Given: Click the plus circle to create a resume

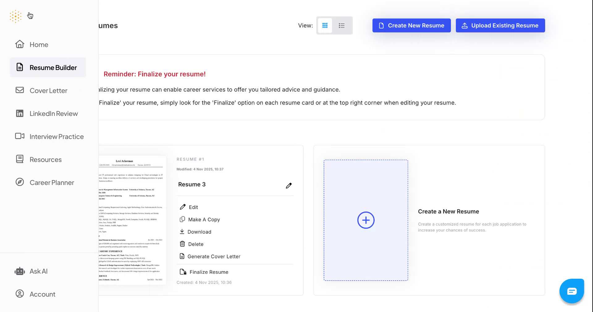Looking at the screenshot, I should click(x=366, y=220).
